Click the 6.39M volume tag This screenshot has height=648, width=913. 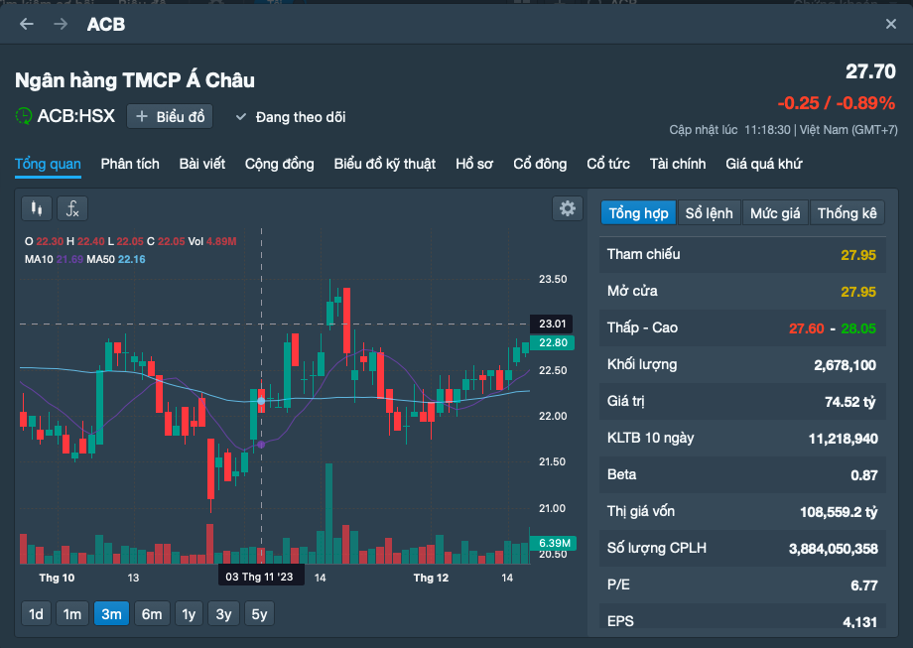click(x=553, y=543)
